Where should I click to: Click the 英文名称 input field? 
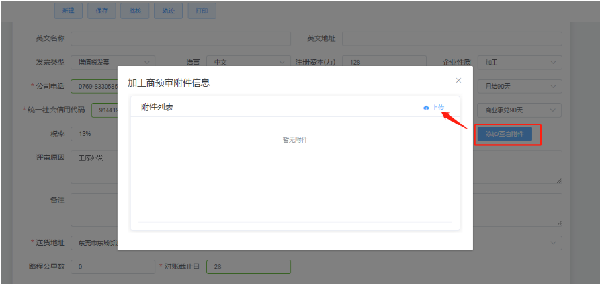point(181,38)
